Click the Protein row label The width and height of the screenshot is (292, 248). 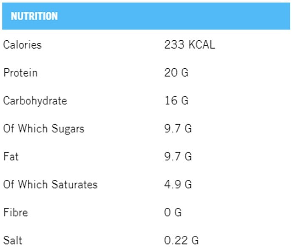pos(20,73)
